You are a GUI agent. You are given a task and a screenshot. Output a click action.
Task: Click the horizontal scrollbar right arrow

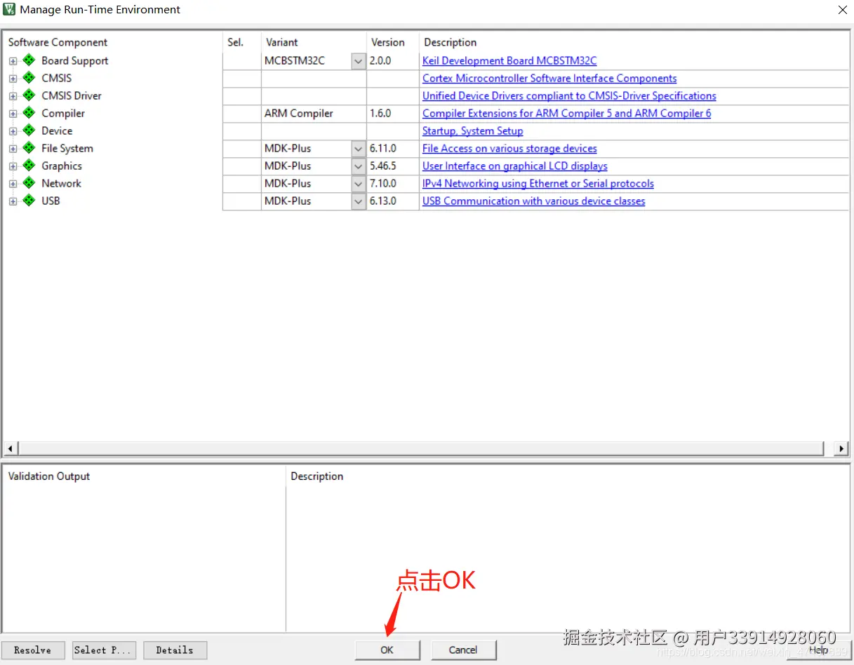click(x=841, y=448)
